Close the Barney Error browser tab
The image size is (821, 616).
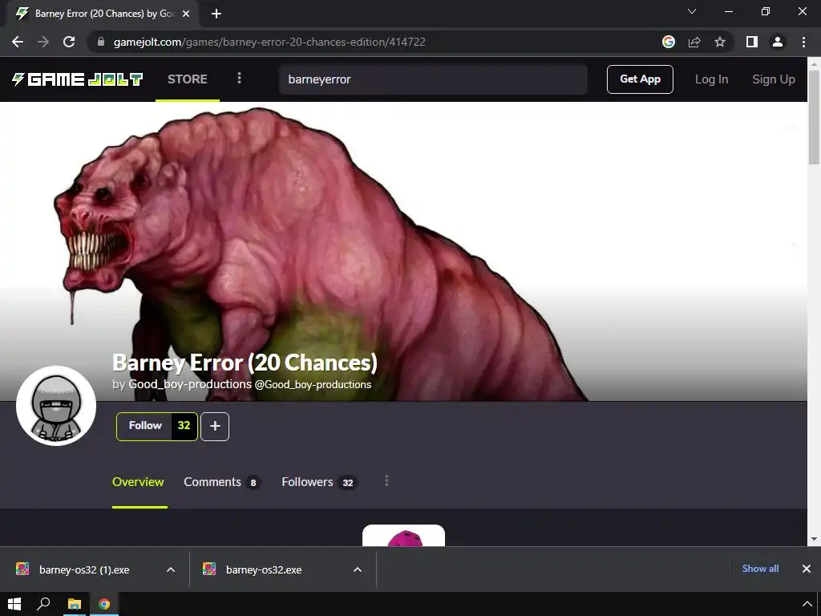pos(186,14)
